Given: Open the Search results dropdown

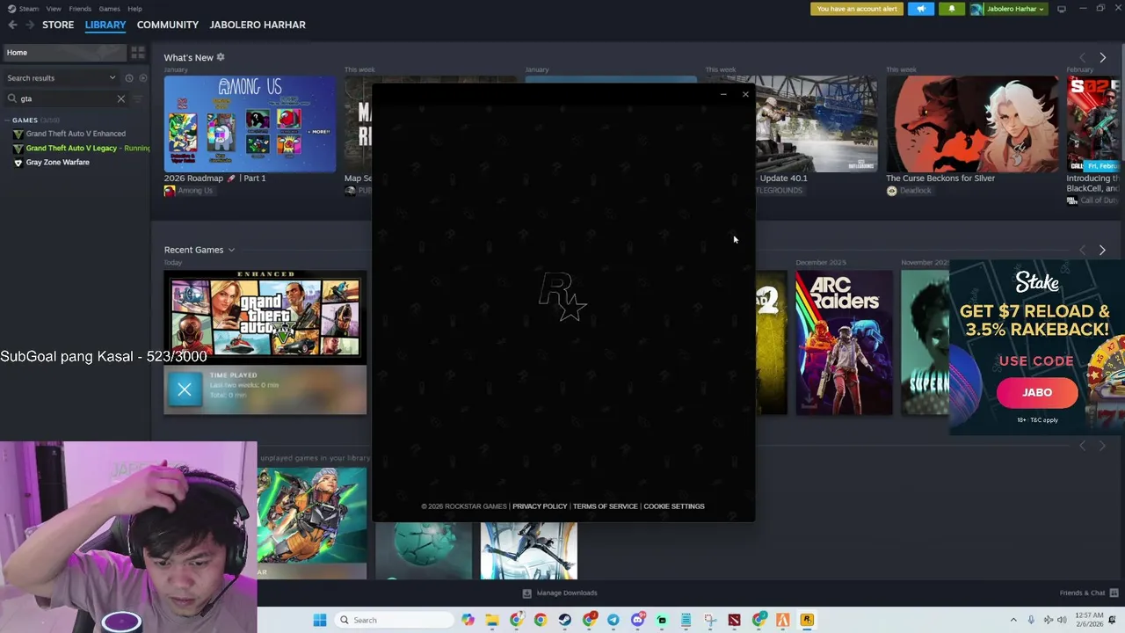Looking at the screenshot, I should (x=62, y=78).
